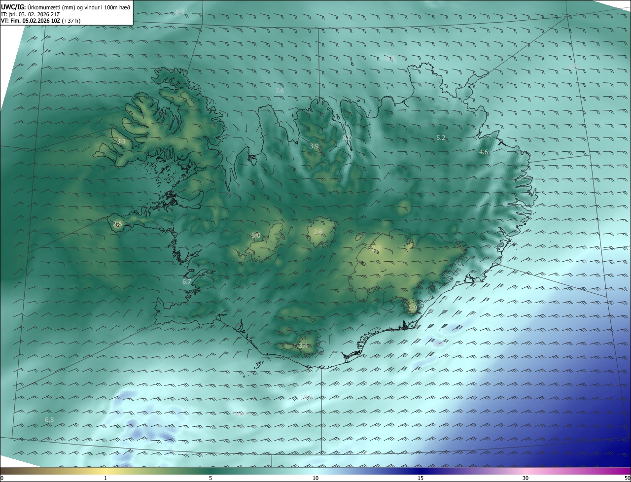This screenshot has height=482, width=631.
Task: Click the 5 tick on the color scale
Action: pyautogui.click(x=210, y=478)
